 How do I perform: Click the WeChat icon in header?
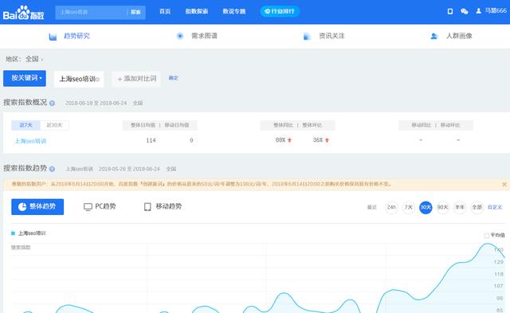(465, 11)
